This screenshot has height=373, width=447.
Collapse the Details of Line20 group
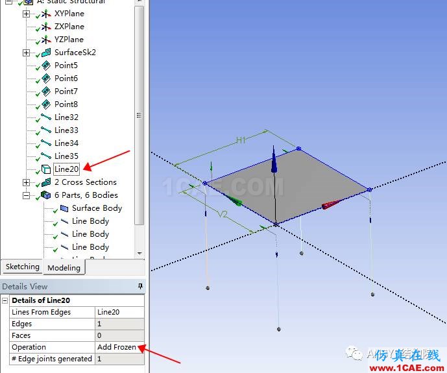pos(5,300)
